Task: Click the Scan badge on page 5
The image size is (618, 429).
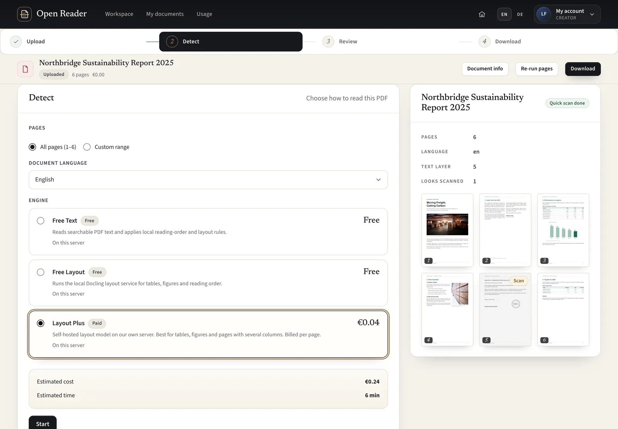Action: pyautogui.click(x=518, y=281)
